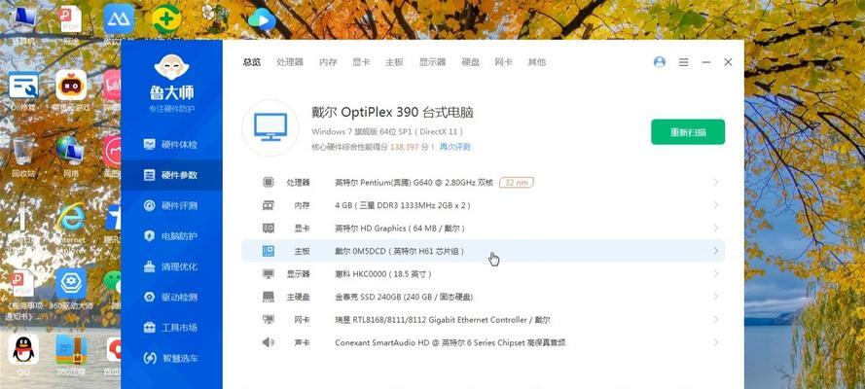This screenshot has height=389, width=865.
Task: Open 硬件评测 in the sidebar
Action: click(x=171, y=205)
